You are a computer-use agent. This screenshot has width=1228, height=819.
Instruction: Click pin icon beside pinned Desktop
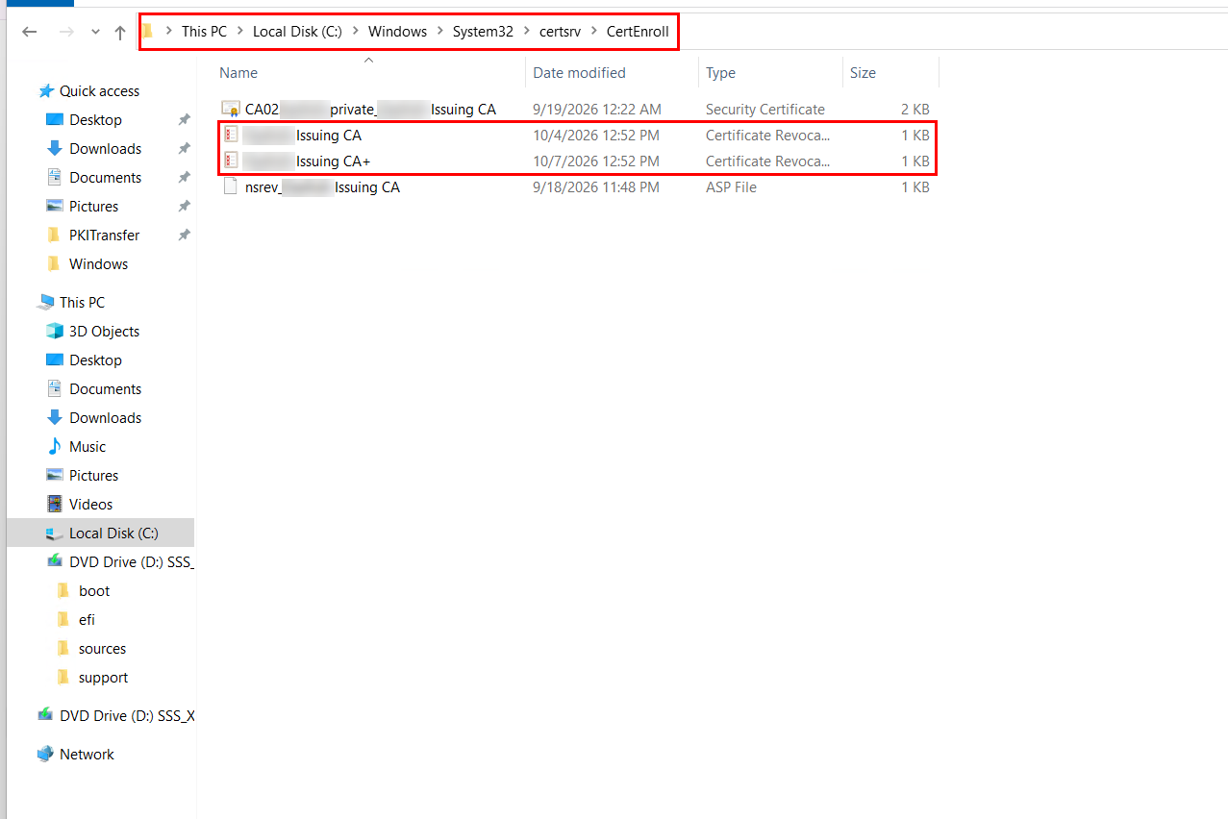tap(184, 120)
